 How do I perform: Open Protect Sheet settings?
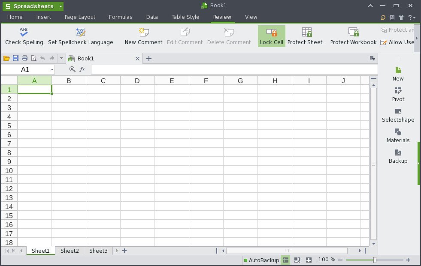tap(307, 36)
